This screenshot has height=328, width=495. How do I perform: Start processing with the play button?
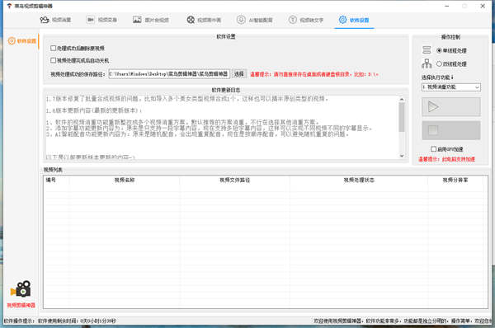[451, 107]
